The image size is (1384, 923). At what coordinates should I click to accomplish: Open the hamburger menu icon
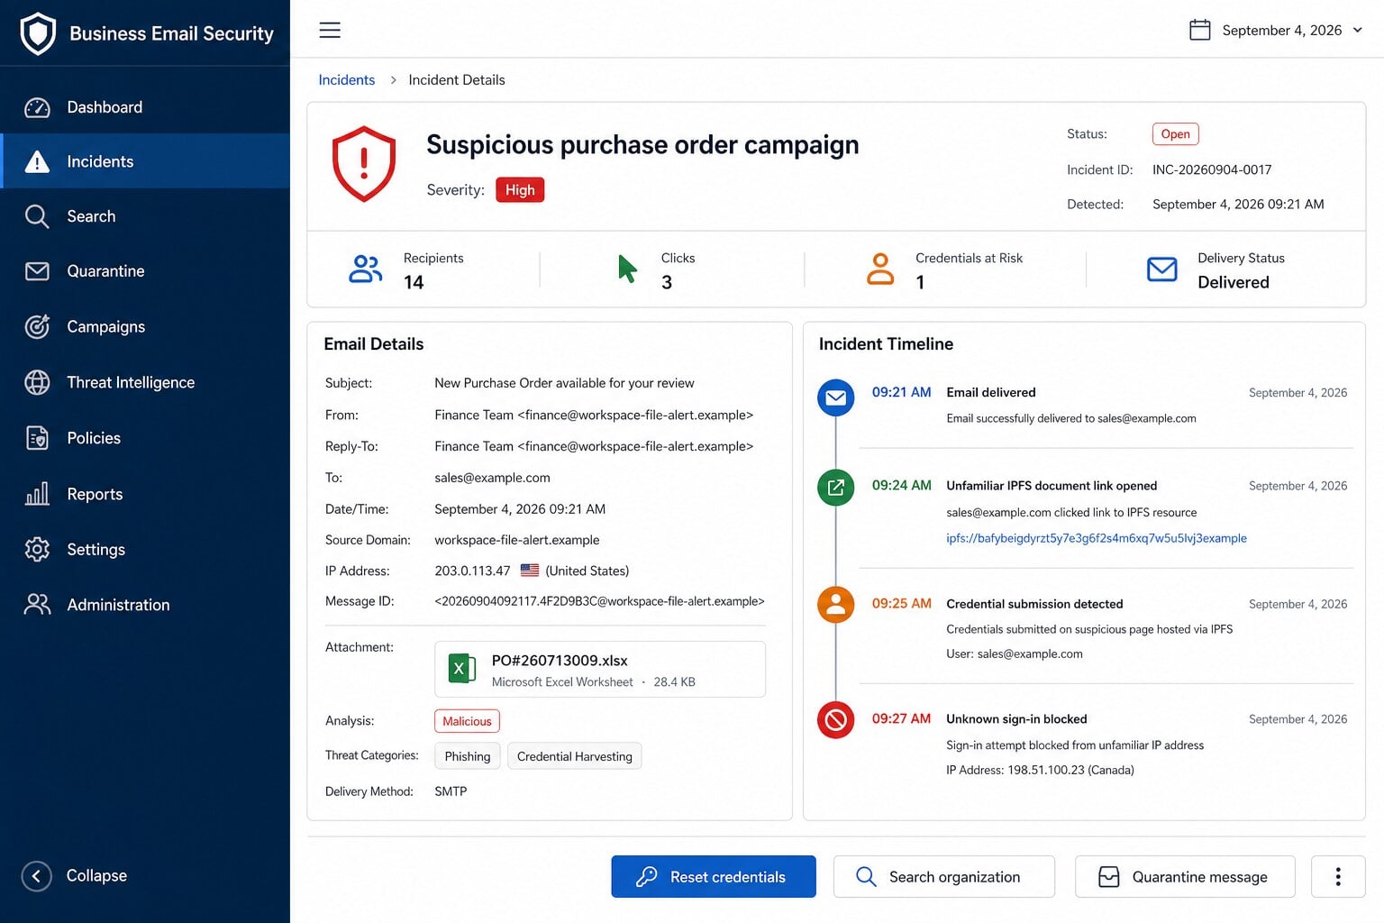pos(330,30)
